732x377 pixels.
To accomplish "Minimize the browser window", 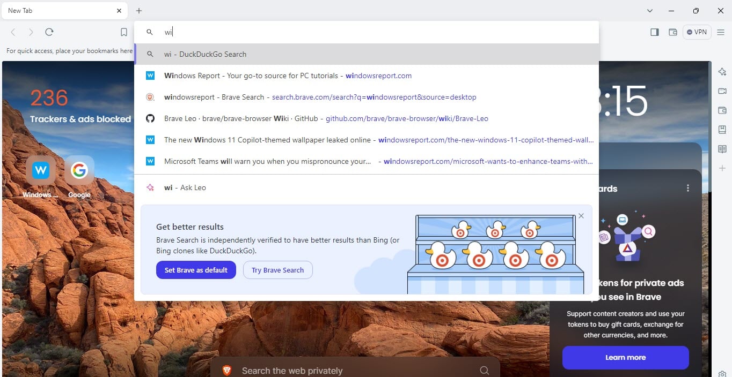I will [671, 11].
